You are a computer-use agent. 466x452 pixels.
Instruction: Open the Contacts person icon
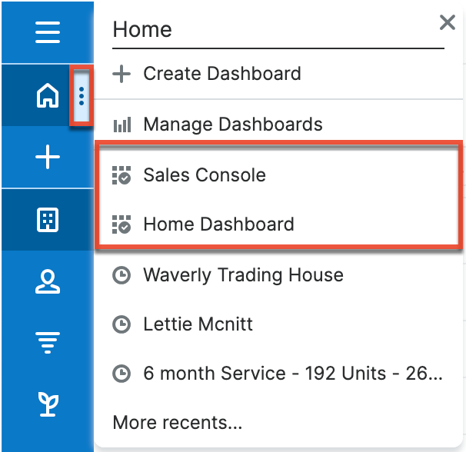click(47, 282)
